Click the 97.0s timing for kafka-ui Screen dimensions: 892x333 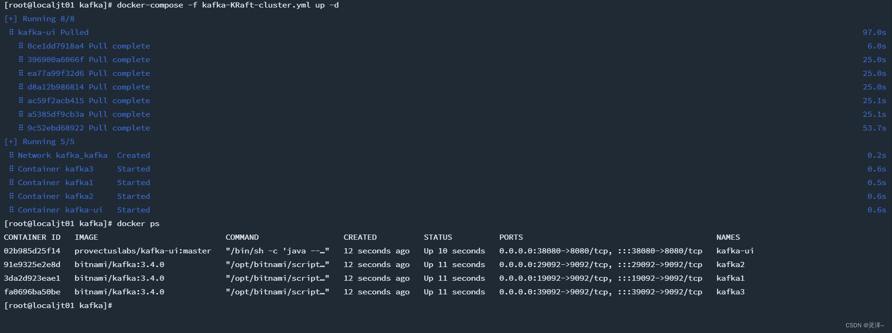tap(875, 32)
